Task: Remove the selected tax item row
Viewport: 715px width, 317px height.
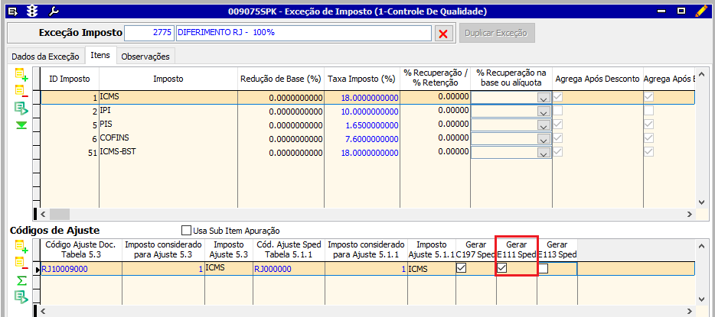Action: [21, 92]
